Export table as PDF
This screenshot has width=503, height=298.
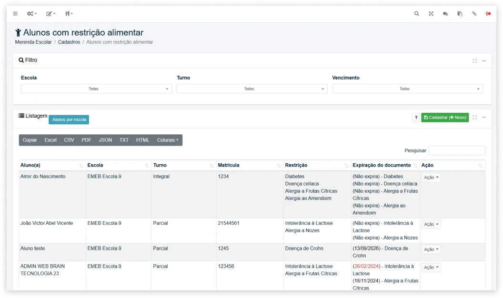pos(86,140)
